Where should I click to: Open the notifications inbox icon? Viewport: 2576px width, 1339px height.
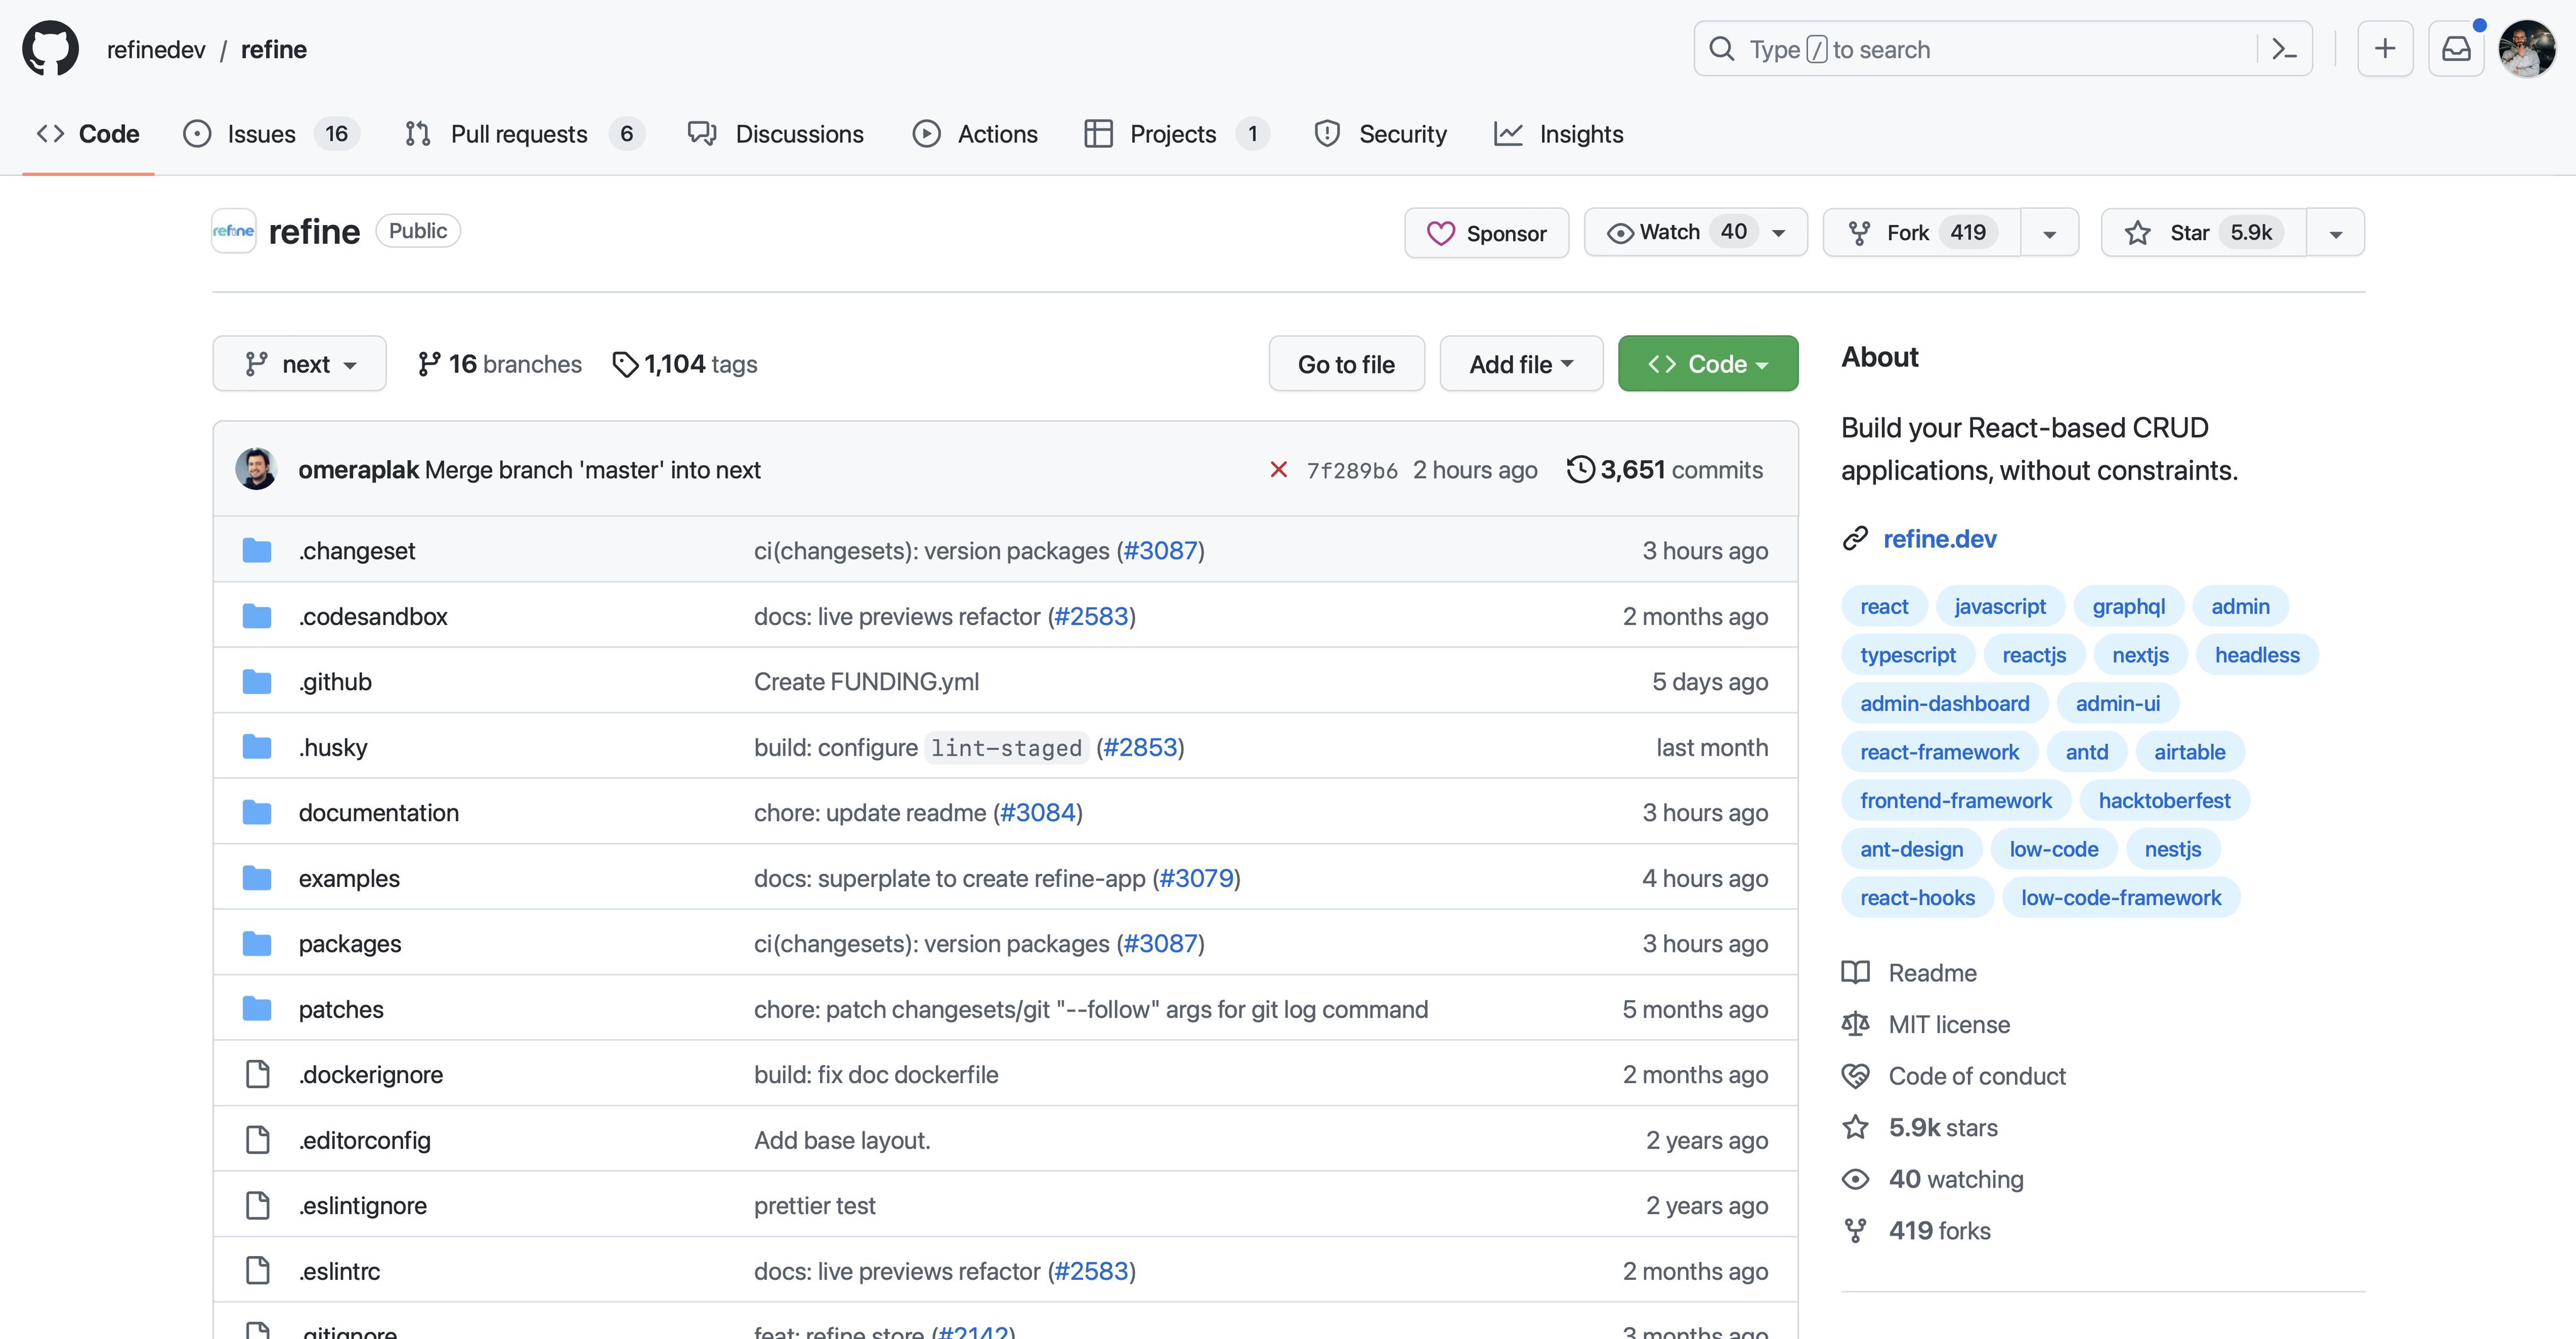[2456, 49]
